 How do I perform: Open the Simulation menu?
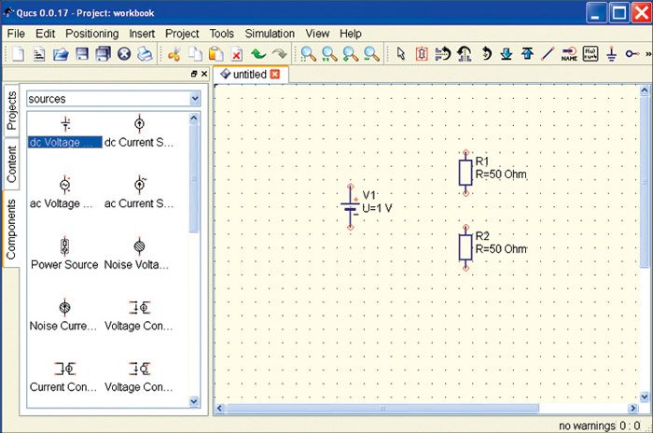pos(270,33)
